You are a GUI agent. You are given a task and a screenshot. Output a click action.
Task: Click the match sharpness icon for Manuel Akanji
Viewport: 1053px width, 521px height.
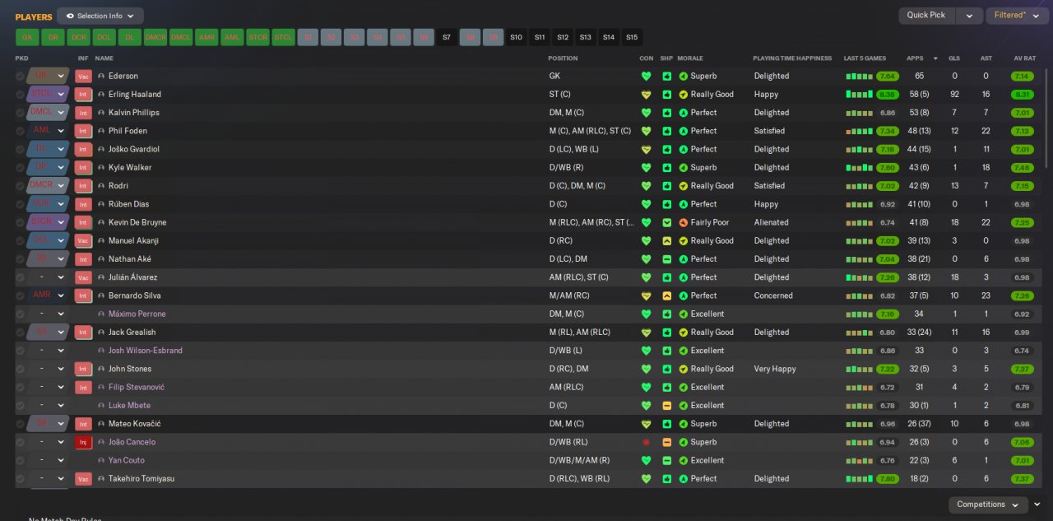point(667,241)
